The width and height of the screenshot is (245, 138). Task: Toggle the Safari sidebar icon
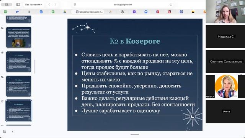(x=18, y=5)
